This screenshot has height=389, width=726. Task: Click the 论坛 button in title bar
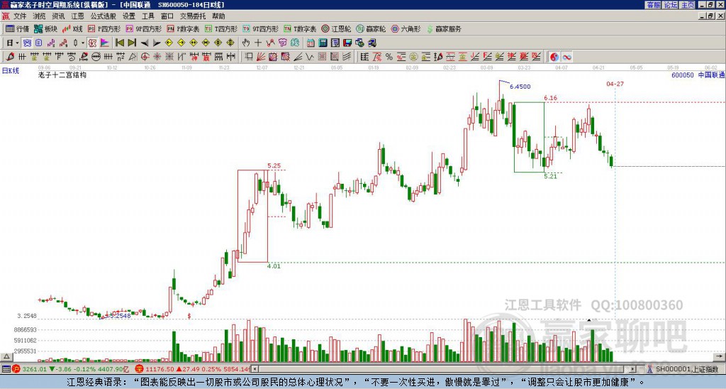(x=670, y=5)
